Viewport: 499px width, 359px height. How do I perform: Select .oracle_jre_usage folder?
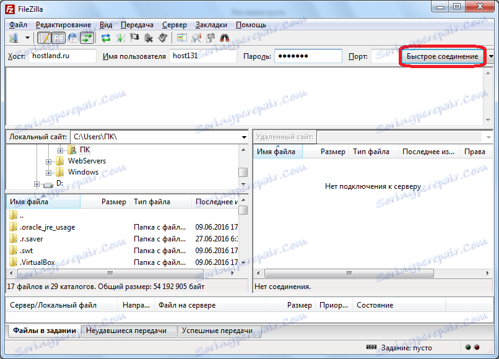122,227
